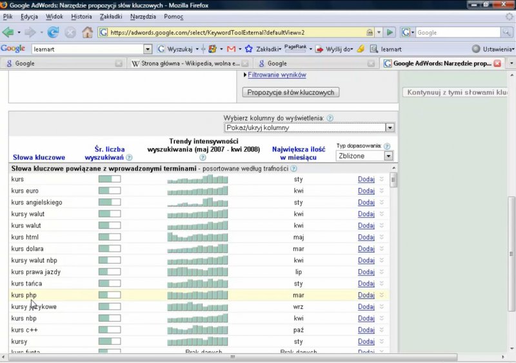Click the PageRank indicator in toolbar

point(295,48)
